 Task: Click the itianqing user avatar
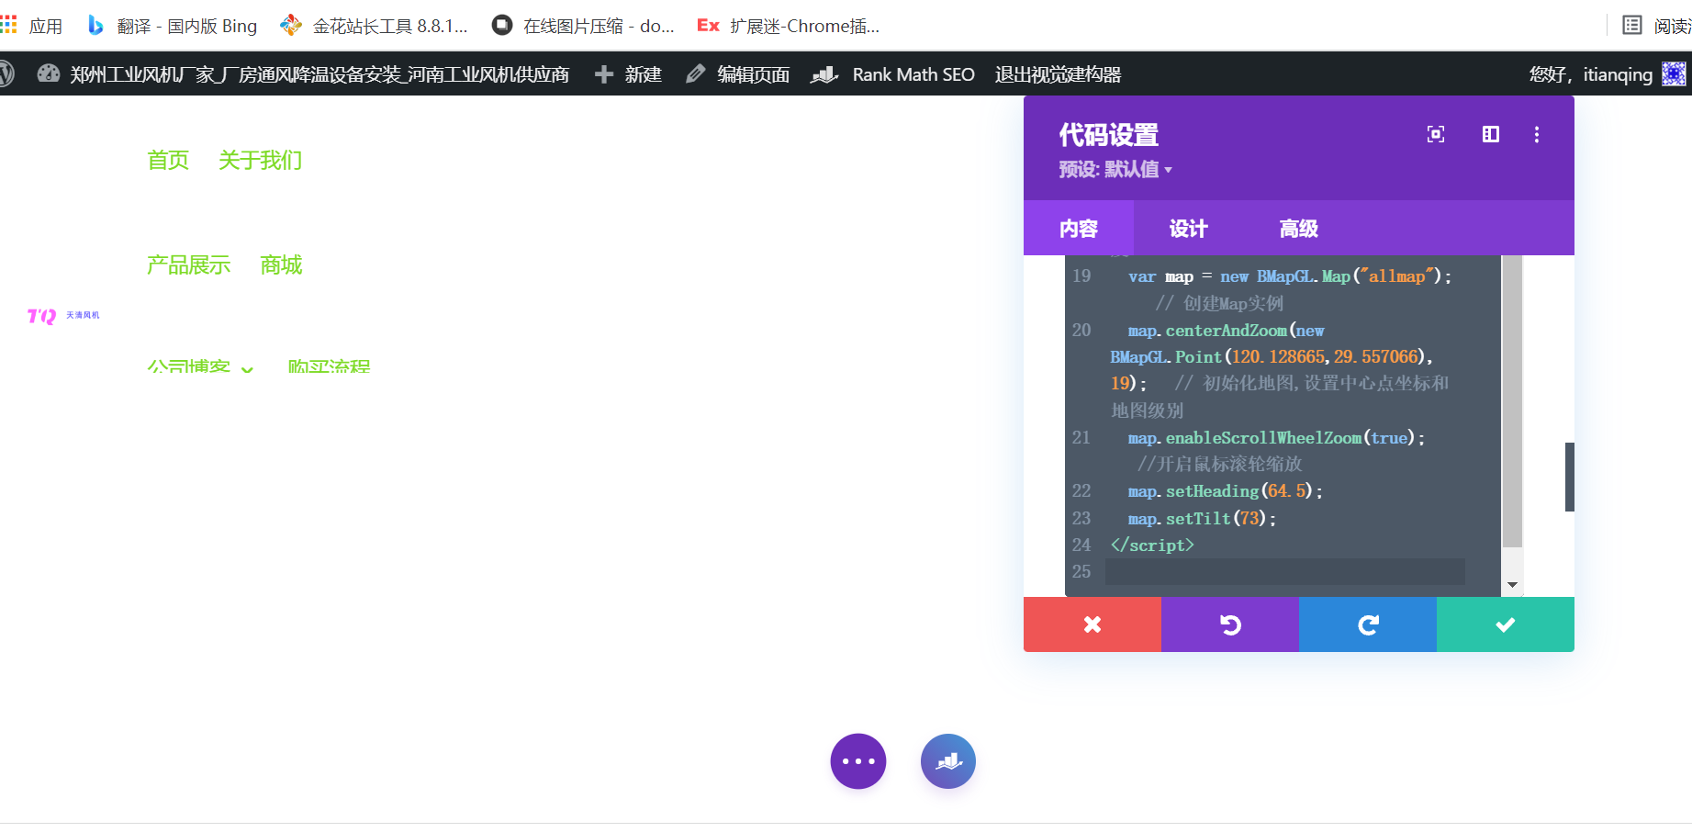coord(1674,73)
